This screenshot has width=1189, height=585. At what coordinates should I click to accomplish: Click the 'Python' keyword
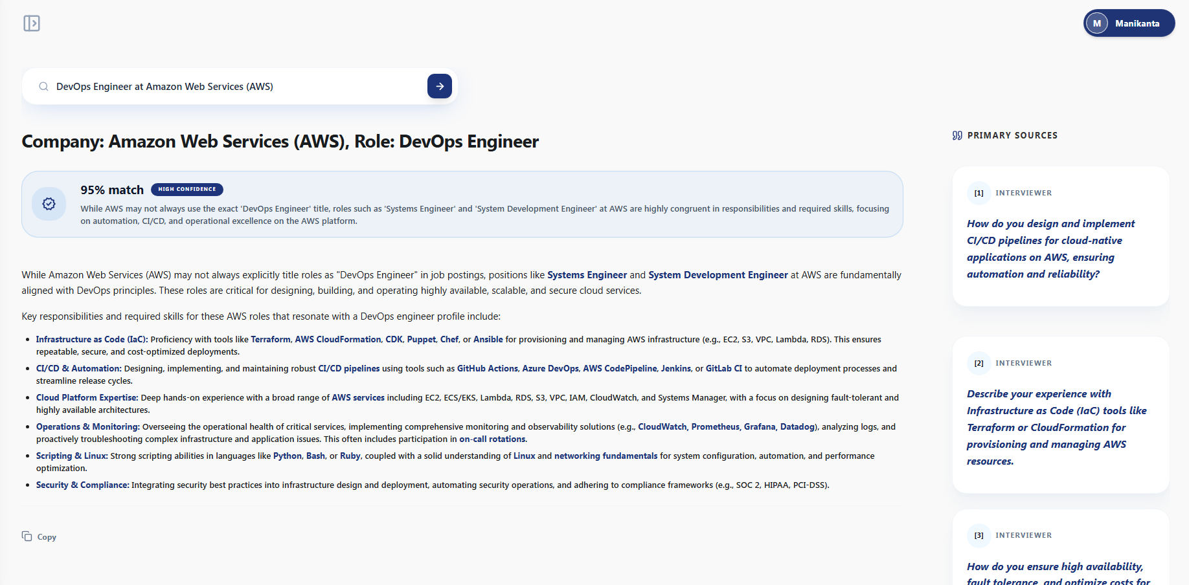(288, 456)
